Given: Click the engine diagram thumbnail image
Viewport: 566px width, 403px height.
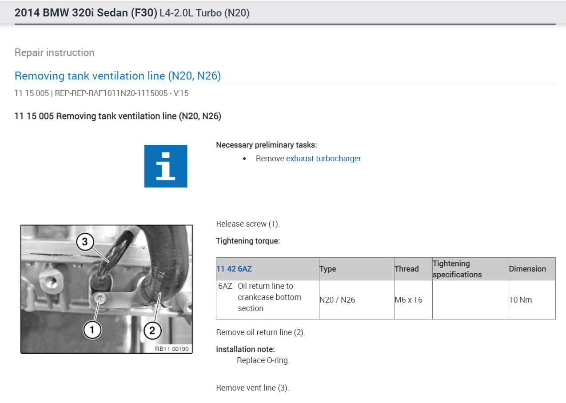Looking at the screenshot, I should [x=107, y=289].
